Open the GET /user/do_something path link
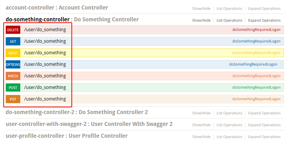The height and width of the screenshot is (147, 294). tap(45, 41)
